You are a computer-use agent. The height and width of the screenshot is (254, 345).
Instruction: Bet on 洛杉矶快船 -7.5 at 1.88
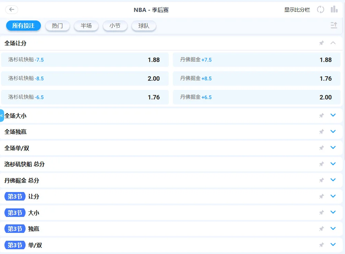pos(85,60)
